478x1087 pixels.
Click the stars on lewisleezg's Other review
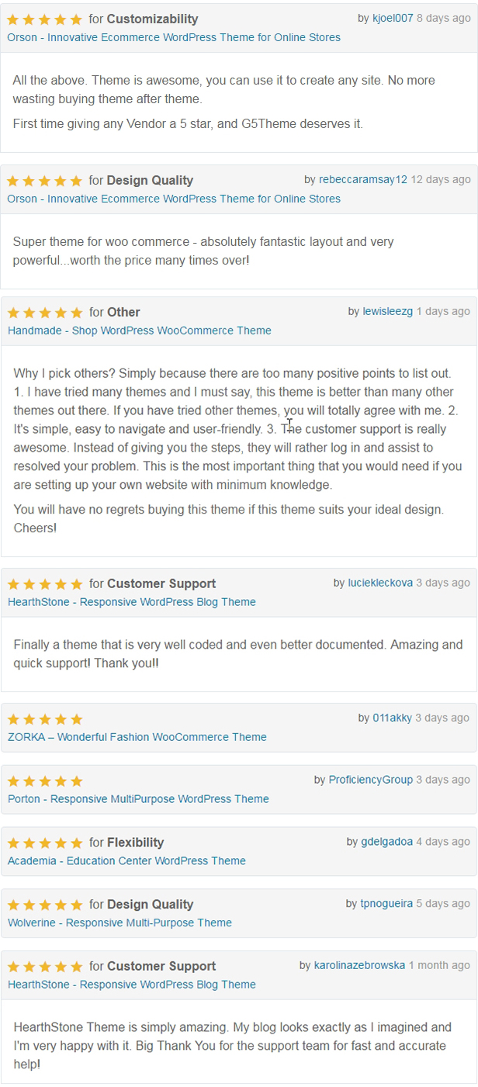(45, 313)
